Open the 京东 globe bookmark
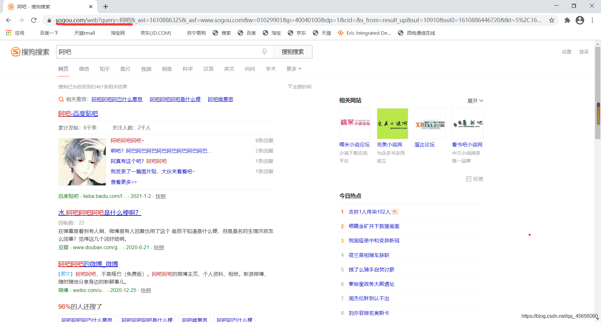The height and width of the screenshot is (322, 601). (297, 33)
